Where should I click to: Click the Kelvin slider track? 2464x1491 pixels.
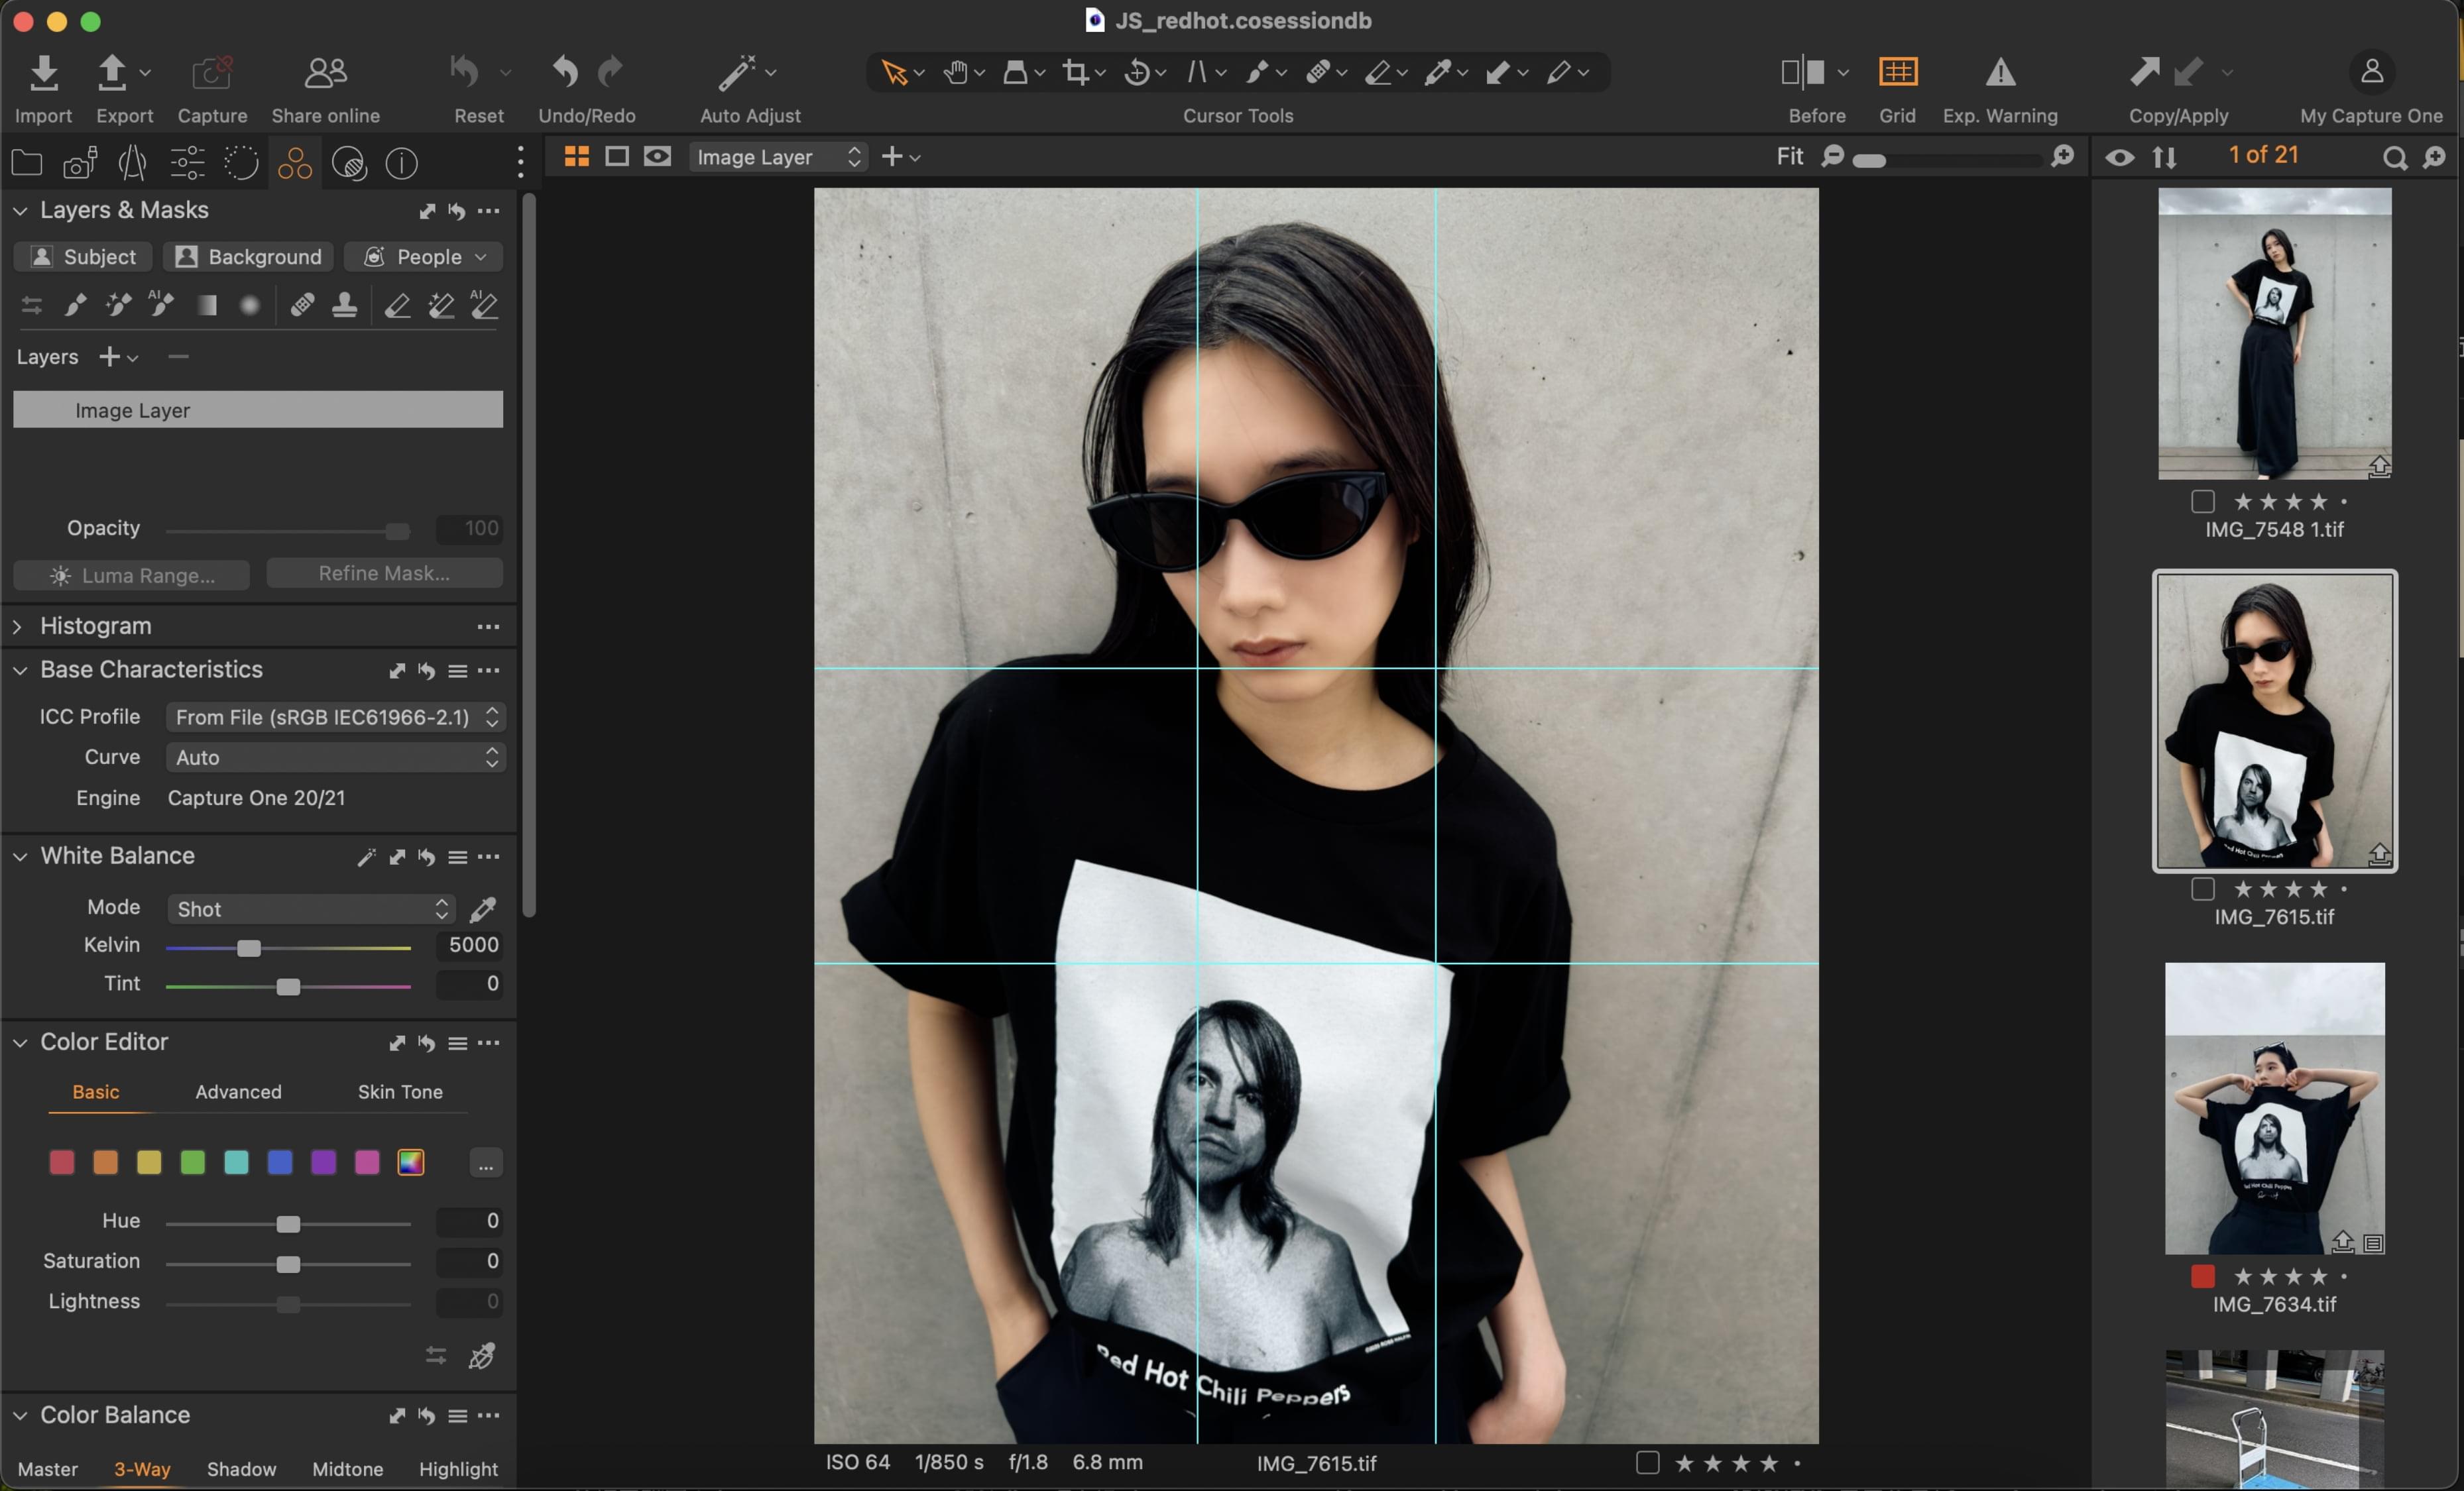[288, 948]
